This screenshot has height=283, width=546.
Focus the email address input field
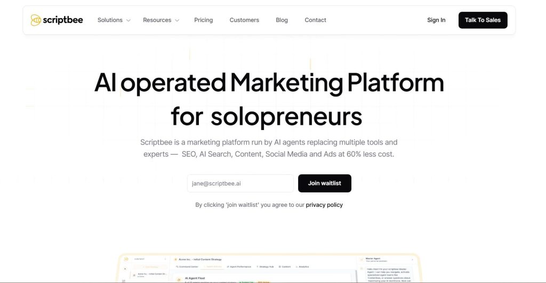240,183
